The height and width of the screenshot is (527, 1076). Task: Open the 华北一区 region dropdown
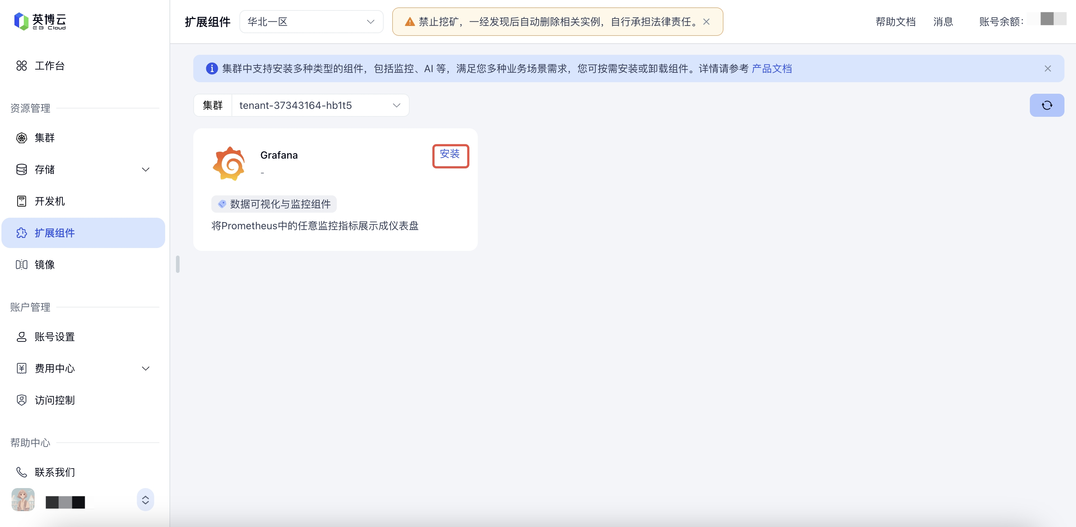pyautogui.click(x=311, y=22)
